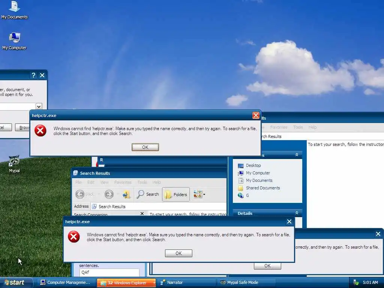Image resolution: width=384 pixels, height=288 pixels.
Task: Open the Edit menu in Search Results
Action: 91,182
